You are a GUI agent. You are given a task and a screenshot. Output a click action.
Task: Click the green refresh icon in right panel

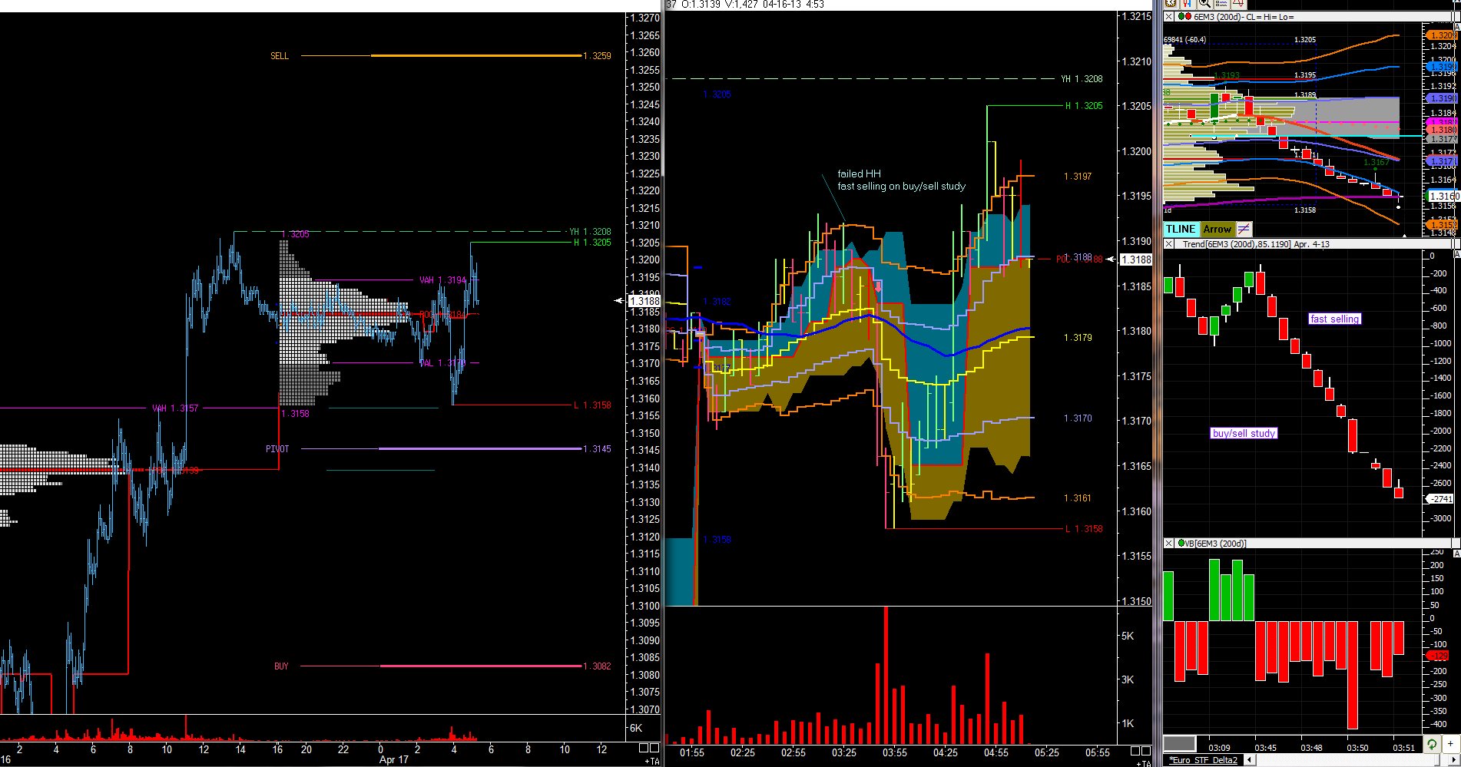click(x=1431, y=744)
